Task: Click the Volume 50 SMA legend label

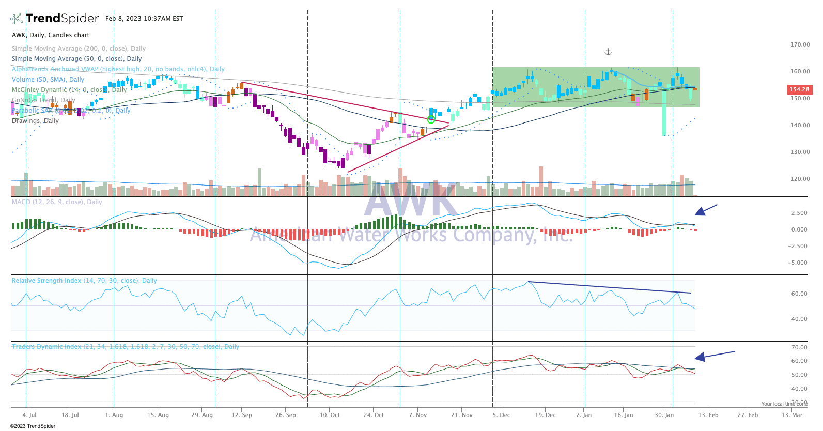Action: pyautogui.click(x=48, y=80)
